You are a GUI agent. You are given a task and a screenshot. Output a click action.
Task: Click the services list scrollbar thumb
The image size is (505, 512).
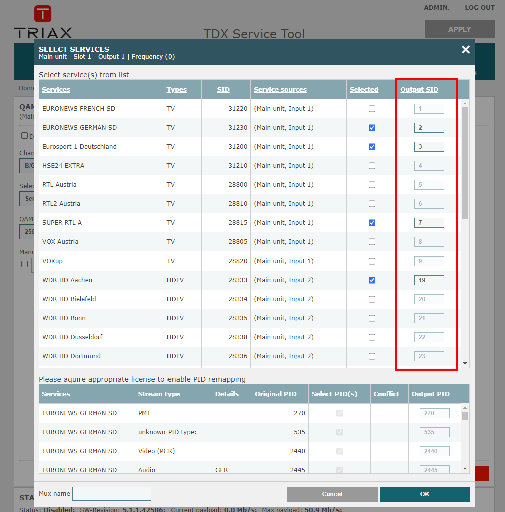[x=465, y=163]
